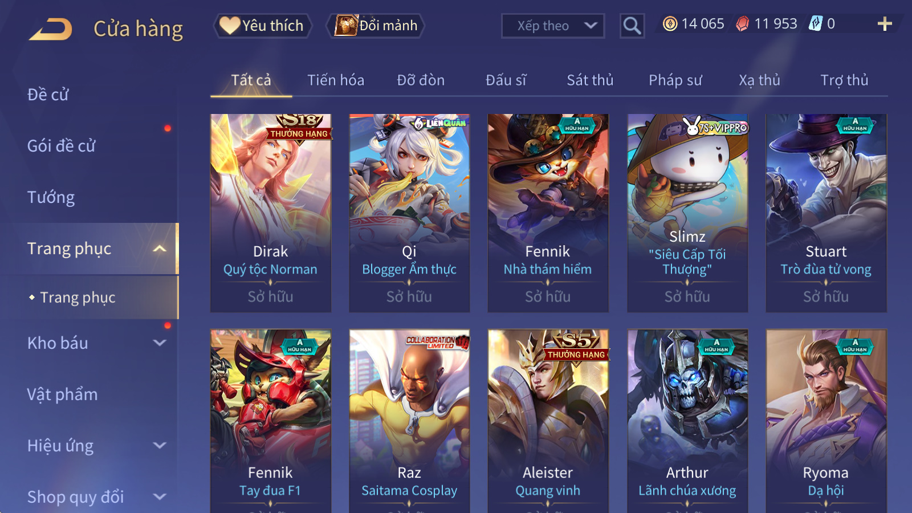Go to Tướng in sidebar
Image resolution: width=912 pixels, height=513 pixels.
pyautogui.click(x=51, y=197)
